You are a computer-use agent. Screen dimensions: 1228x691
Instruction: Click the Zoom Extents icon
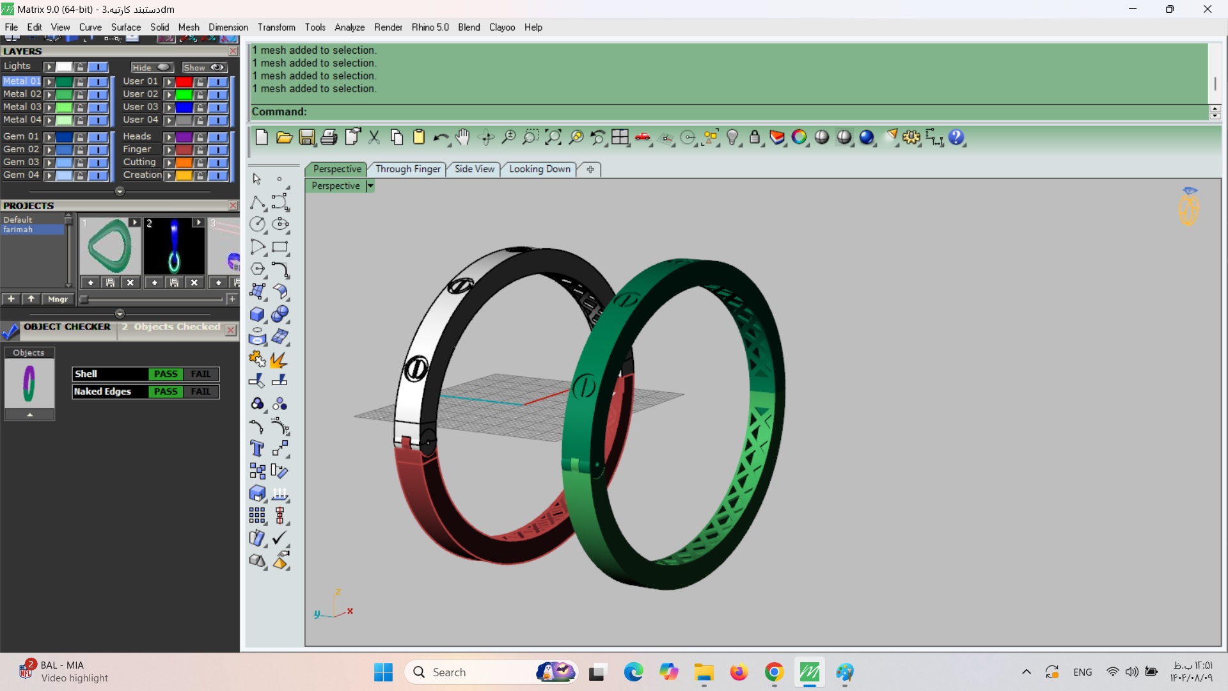[553, 138]
